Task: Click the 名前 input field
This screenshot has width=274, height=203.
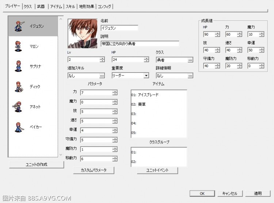Action: (x=119, y=28)
